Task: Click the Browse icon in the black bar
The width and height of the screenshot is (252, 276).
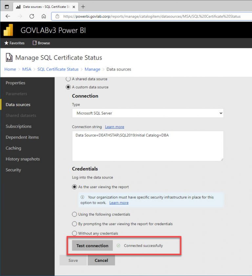Action: pos(34,43)
